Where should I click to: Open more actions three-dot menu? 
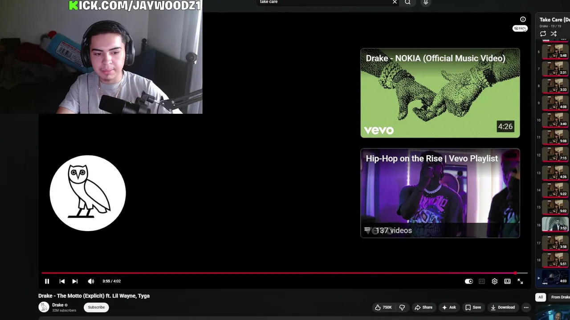[x=526, y=307]
